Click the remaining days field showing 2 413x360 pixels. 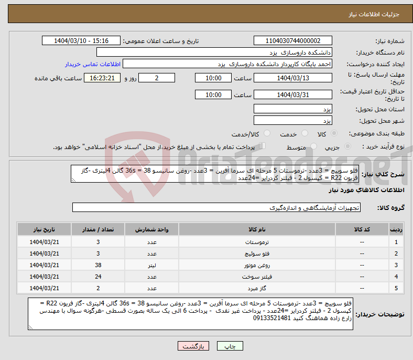(157, 78)
